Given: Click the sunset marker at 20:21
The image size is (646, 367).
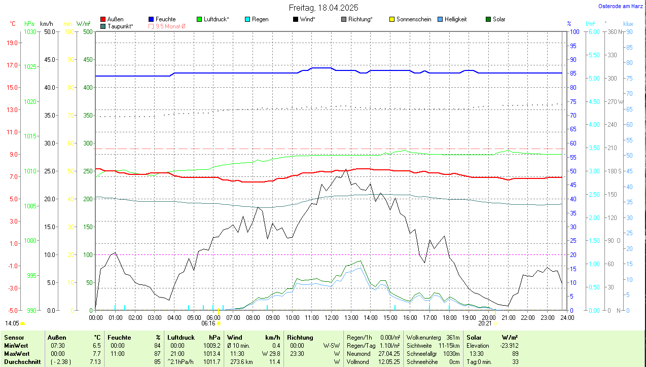Looking at the screenshot, I should point(495,323).
